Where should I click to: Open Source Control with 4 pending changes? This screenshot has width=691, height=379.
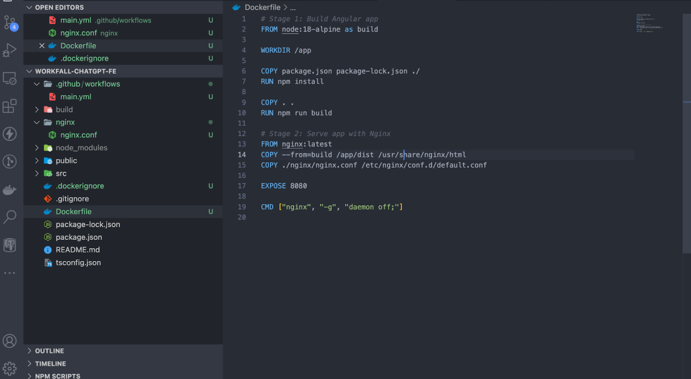tap(9, 22)
